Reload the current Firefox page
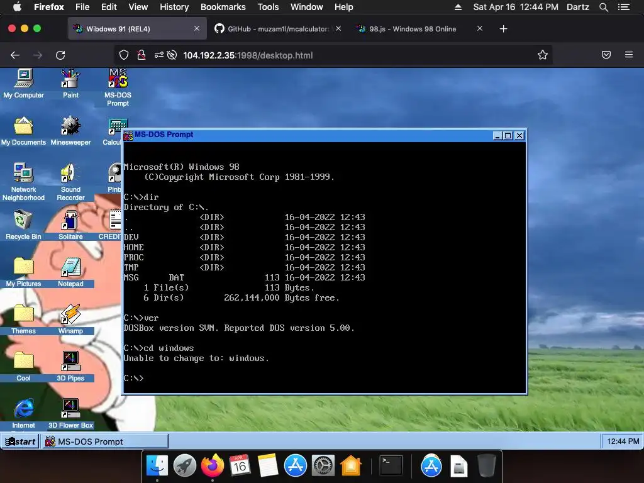 point(60,55)
